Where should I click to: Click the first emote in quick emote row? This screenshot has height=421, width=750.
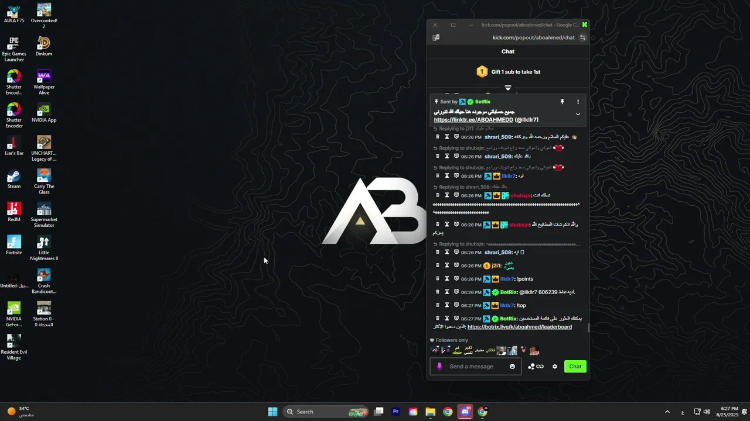435,350
